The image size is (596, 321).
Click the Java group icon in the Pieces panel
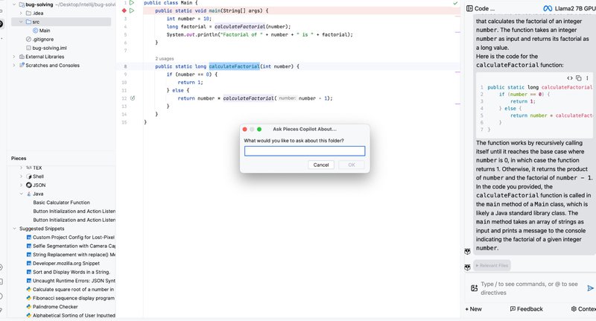(x=29, y=194)
